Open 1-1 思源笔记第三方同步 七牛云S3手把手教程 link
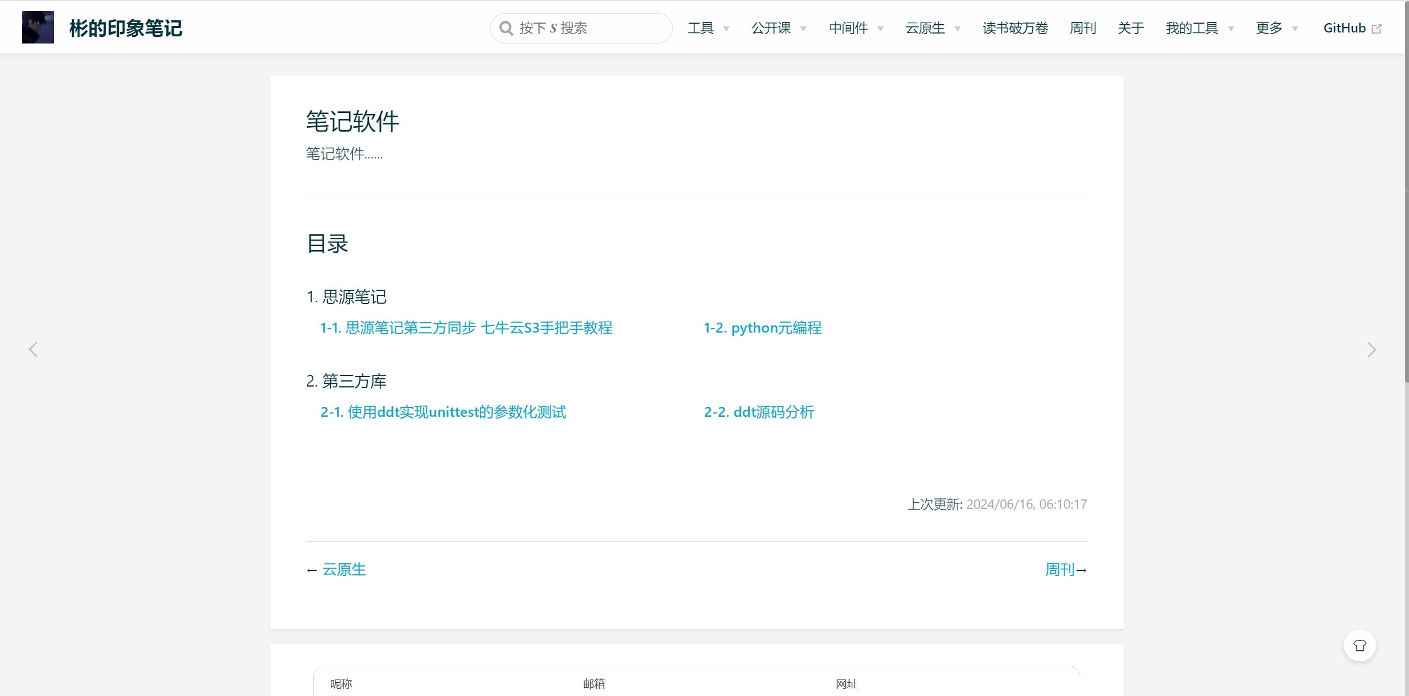This screenshot has width=1409, height=696. (466, 328)
